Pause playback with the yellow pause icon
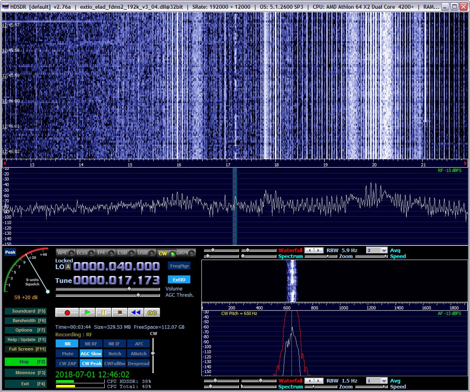 point(103,313)
